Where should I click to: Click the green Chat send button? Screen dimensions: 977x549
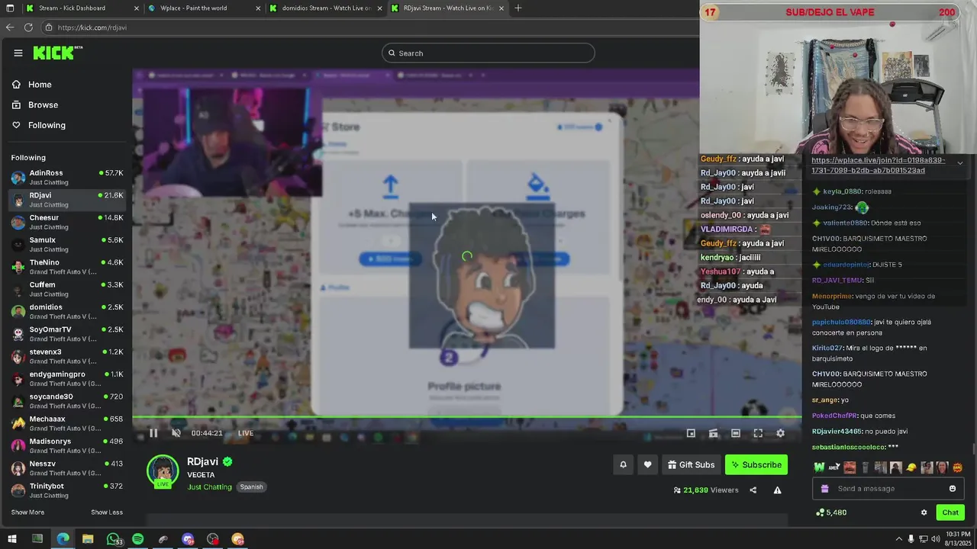tap(950, 512)
